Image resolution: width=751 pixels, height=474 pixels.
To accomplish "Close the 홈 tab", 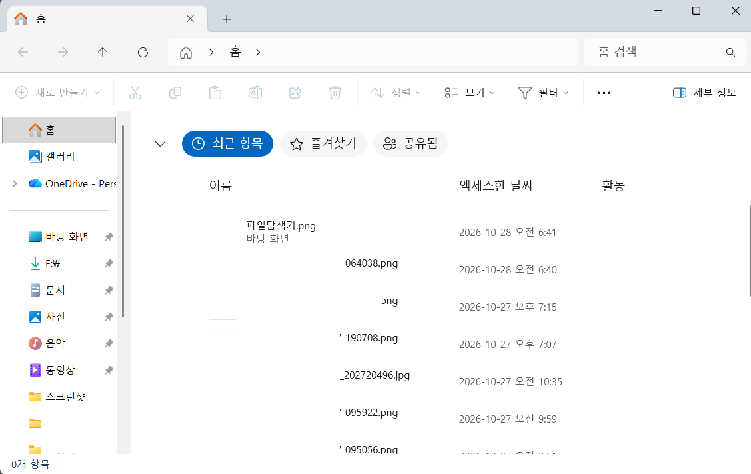I will pyautogui.click(x=190, y=19).
